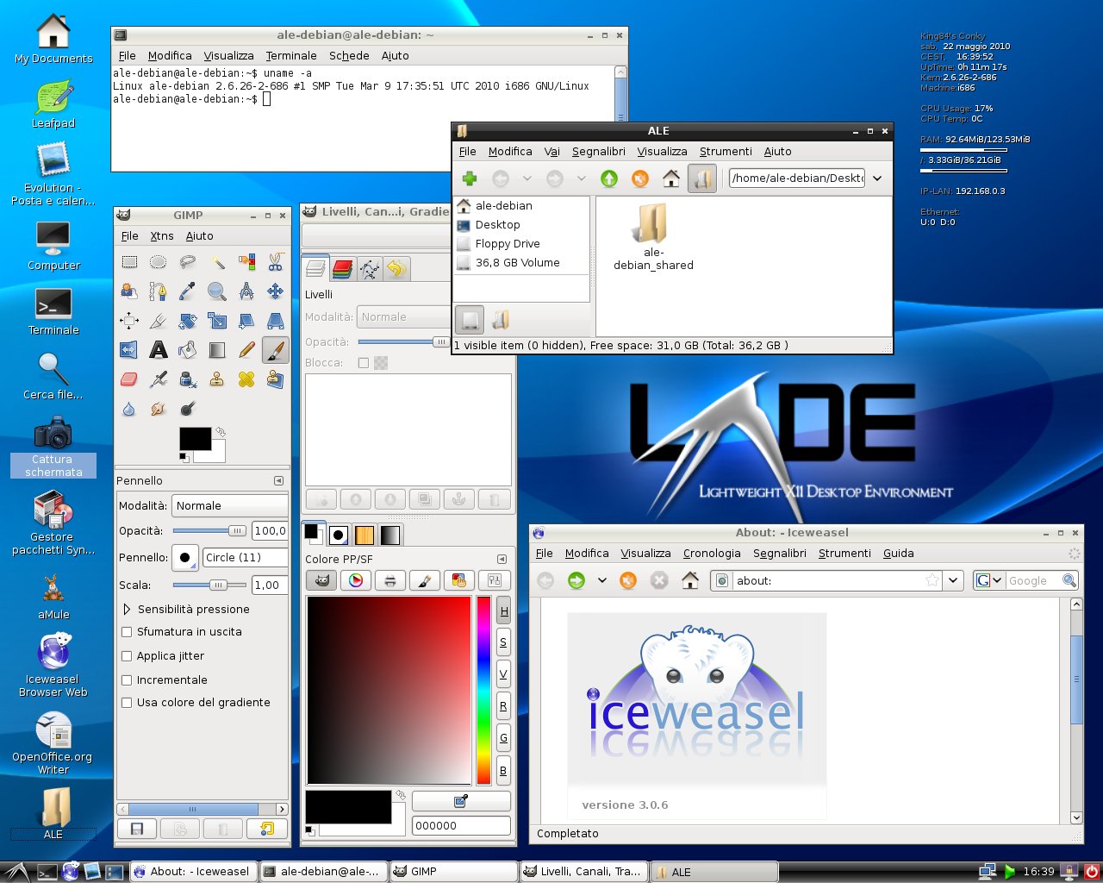Open Modalità dropdown in Livelli panel

403,317
